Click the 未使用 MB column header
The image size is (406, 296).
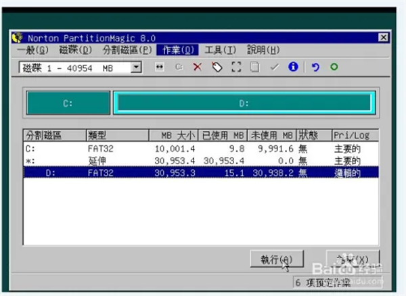click(272, 135)
